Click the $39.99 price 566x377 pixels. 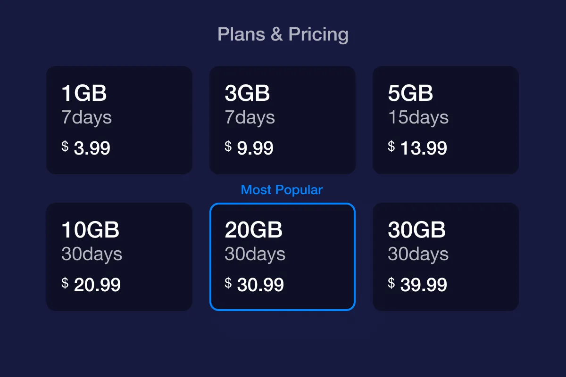418,285
